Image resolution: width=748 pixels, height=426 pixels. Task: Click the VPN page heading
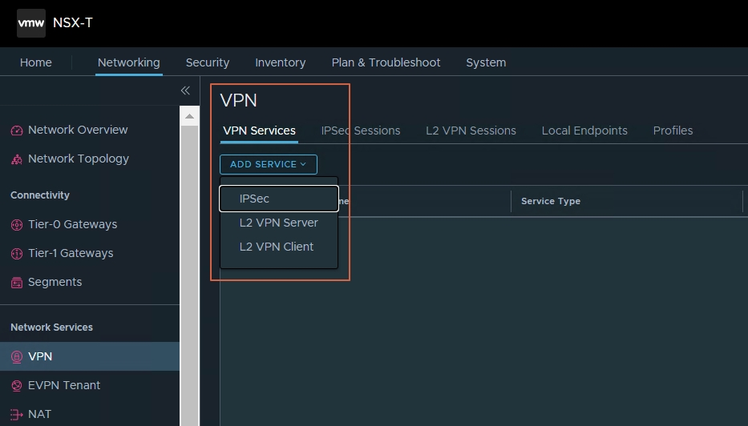click(x=239, y=100)
